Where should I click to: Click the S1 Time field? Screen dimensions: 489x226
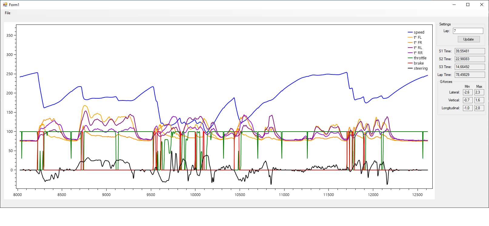click(469, 51)
